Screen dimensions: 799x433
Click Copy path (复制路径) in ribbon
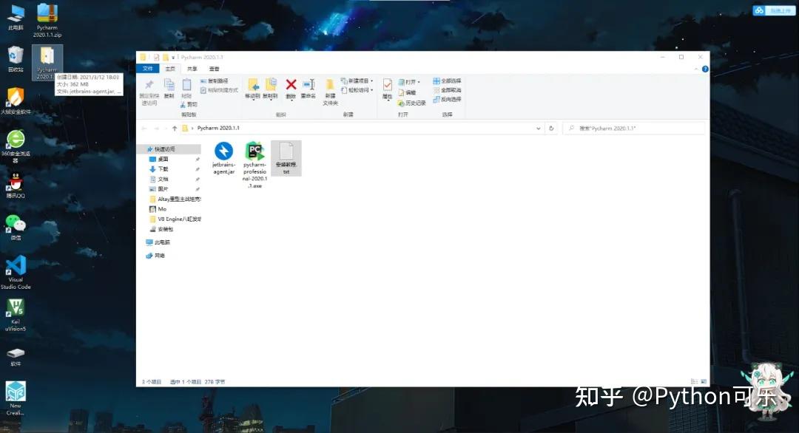coord(214,81)
